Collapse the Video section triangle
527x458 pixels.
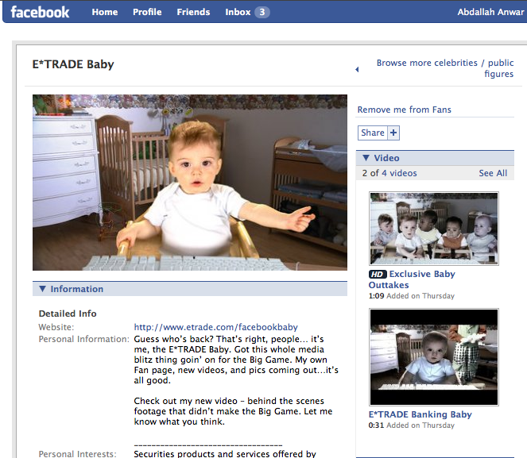coord(366,158)
